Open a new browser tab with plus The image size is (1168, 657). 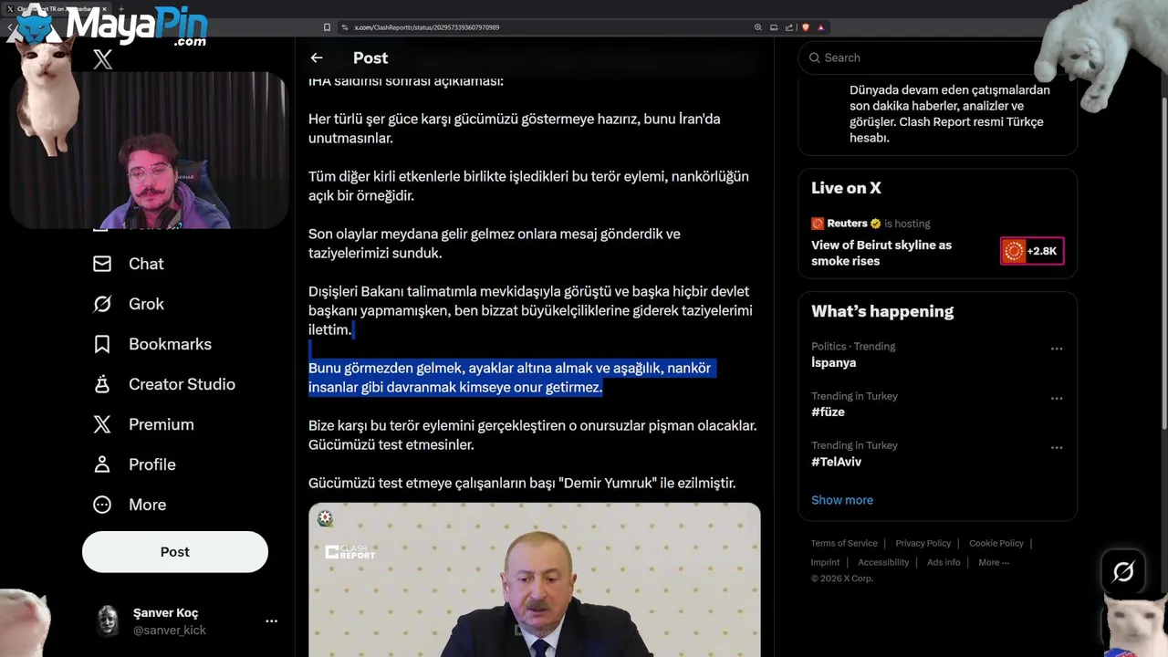(120, 8)
